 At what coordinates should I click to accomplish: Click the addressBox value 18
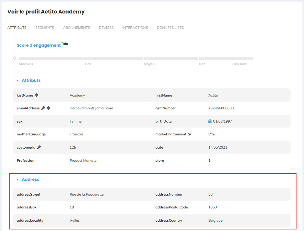pos(72,207)
